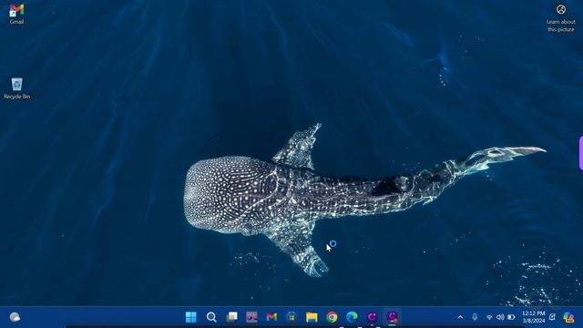
Task: Open Task View on the taskbar
Action: pos(231,317)
